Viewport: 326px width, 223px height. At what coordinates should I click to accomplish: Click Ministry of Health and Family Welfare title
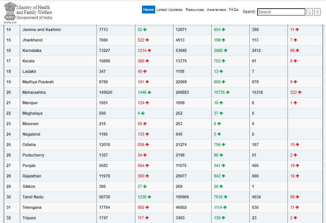(x=34, y=10)
